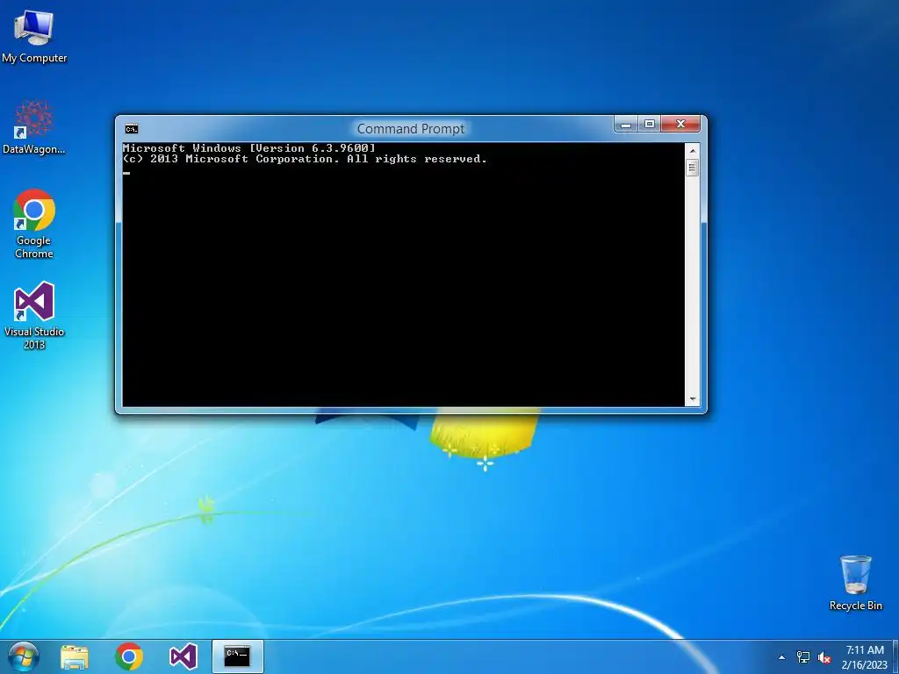Open the My Computer desktop icon
This screenshot has width=899, height=674.
[34, 37]
